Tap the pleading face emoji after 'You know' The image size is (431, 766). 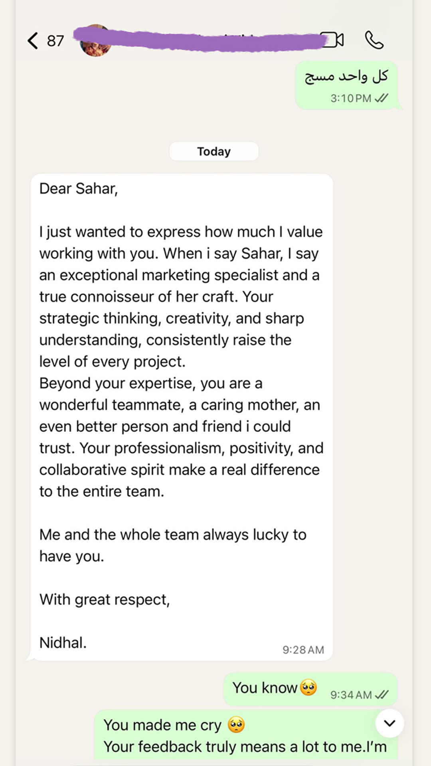tap(308, 688)
